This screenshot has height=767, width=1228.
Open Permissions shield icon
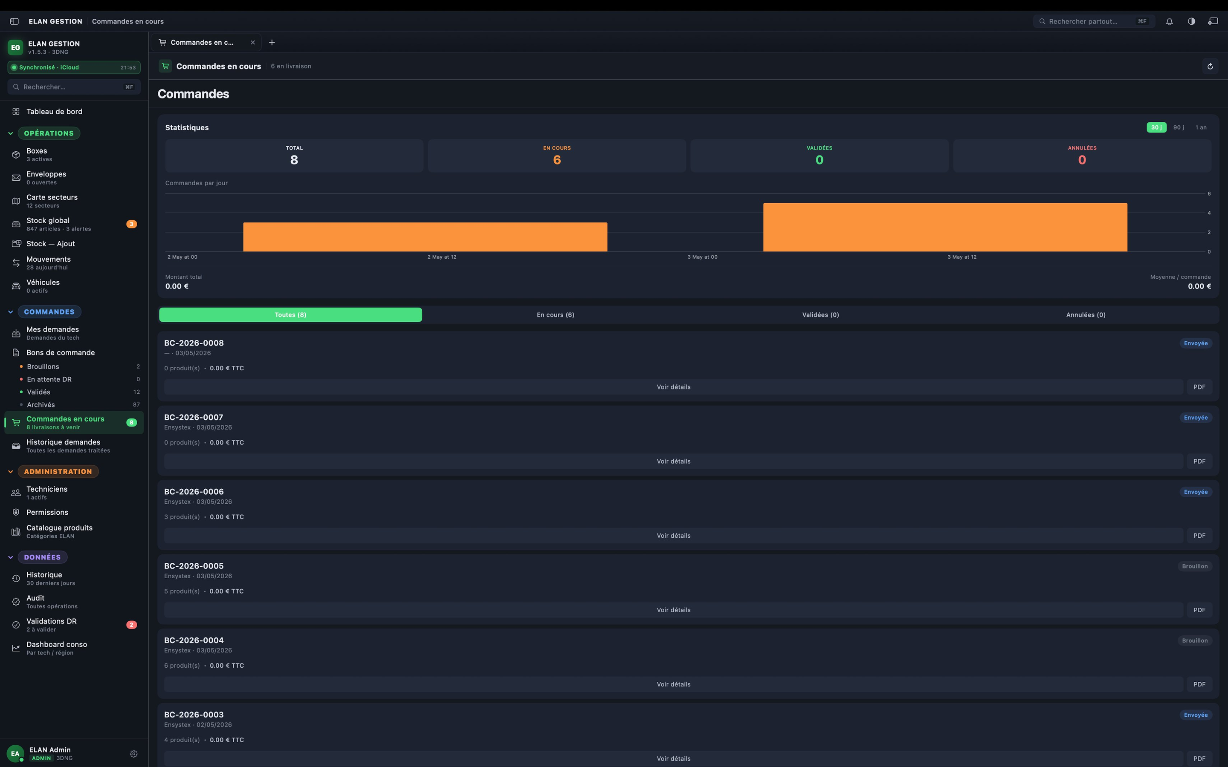pyautogui.click(x=16, y=512)
